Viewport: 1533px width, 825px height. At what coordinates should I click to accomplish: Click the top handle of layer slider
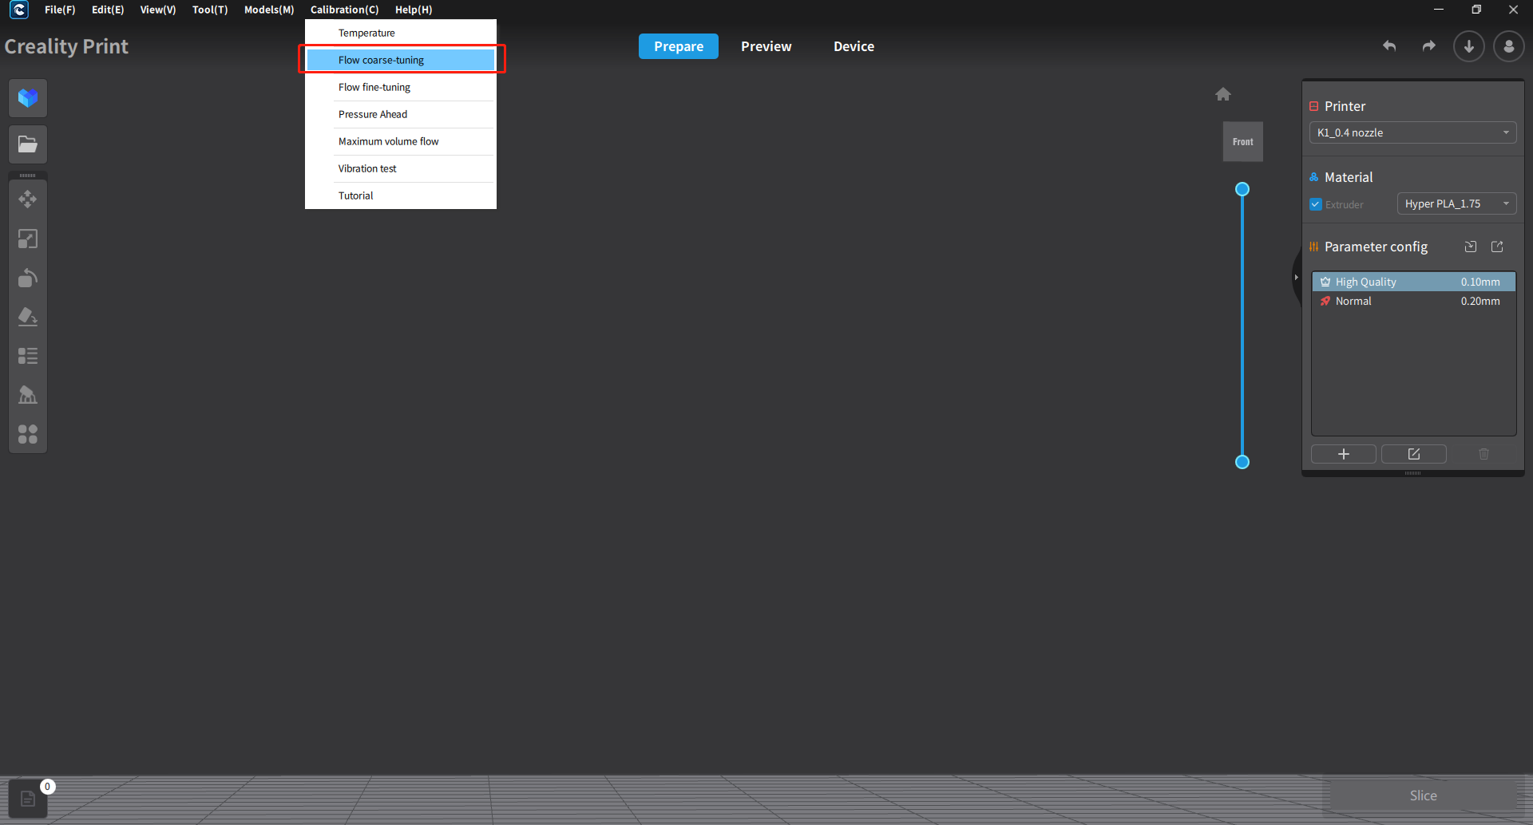1242,189
